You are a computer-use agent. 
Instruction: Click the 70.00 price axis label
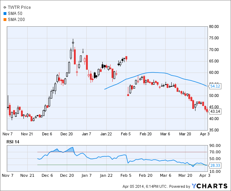pyautogui.click(x=214, y=50)
